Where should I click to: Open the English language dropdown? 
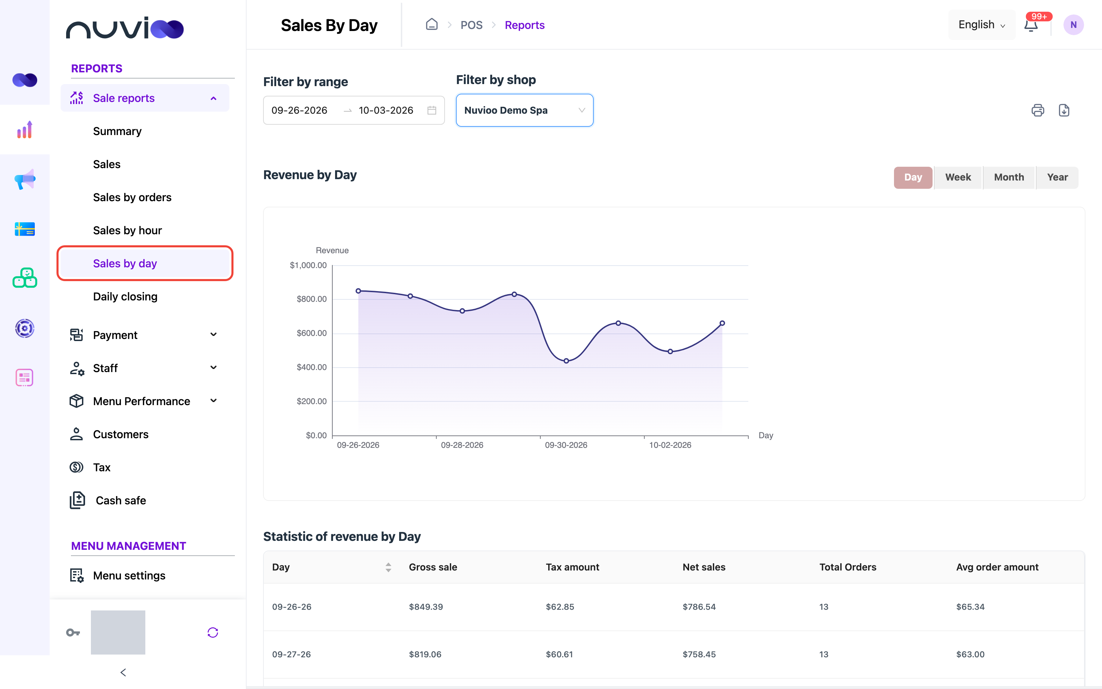[982, 24]
